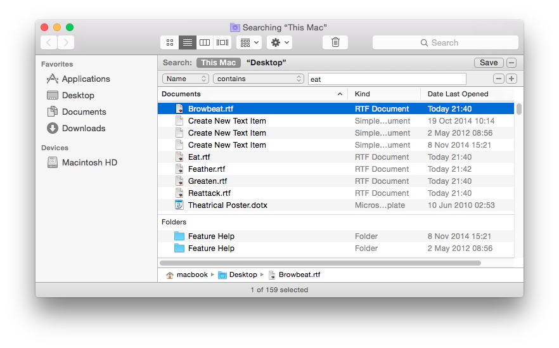The width and height of the screenshot is (559, 348).
Task: Add a new search criteria row
Action: (x=511, y=79)
